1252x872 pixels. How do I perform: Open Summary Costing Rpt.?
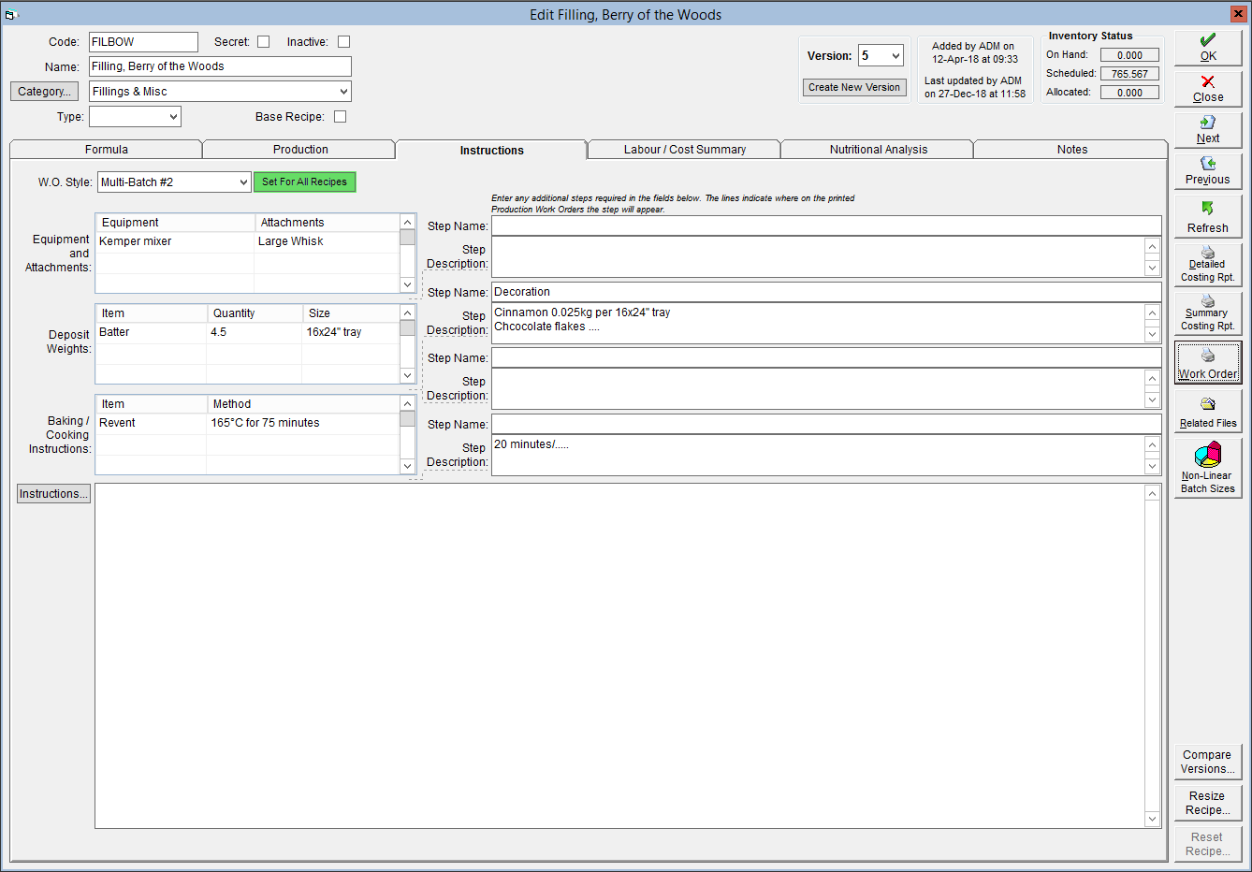pyautogui.click(x=1208, y=313)
